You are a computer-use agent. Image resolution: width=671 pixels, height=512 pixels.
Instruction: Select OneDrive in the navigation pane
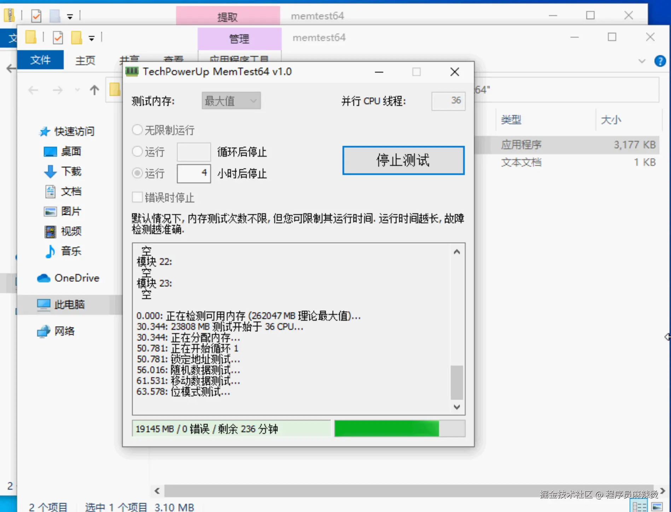click(76, 278)
